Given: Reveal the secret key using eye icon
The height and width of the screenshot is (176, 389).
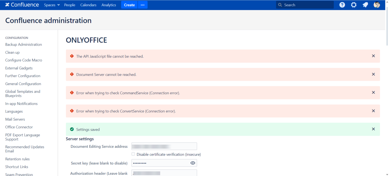Looking at the screenshot, I should 193,163.
